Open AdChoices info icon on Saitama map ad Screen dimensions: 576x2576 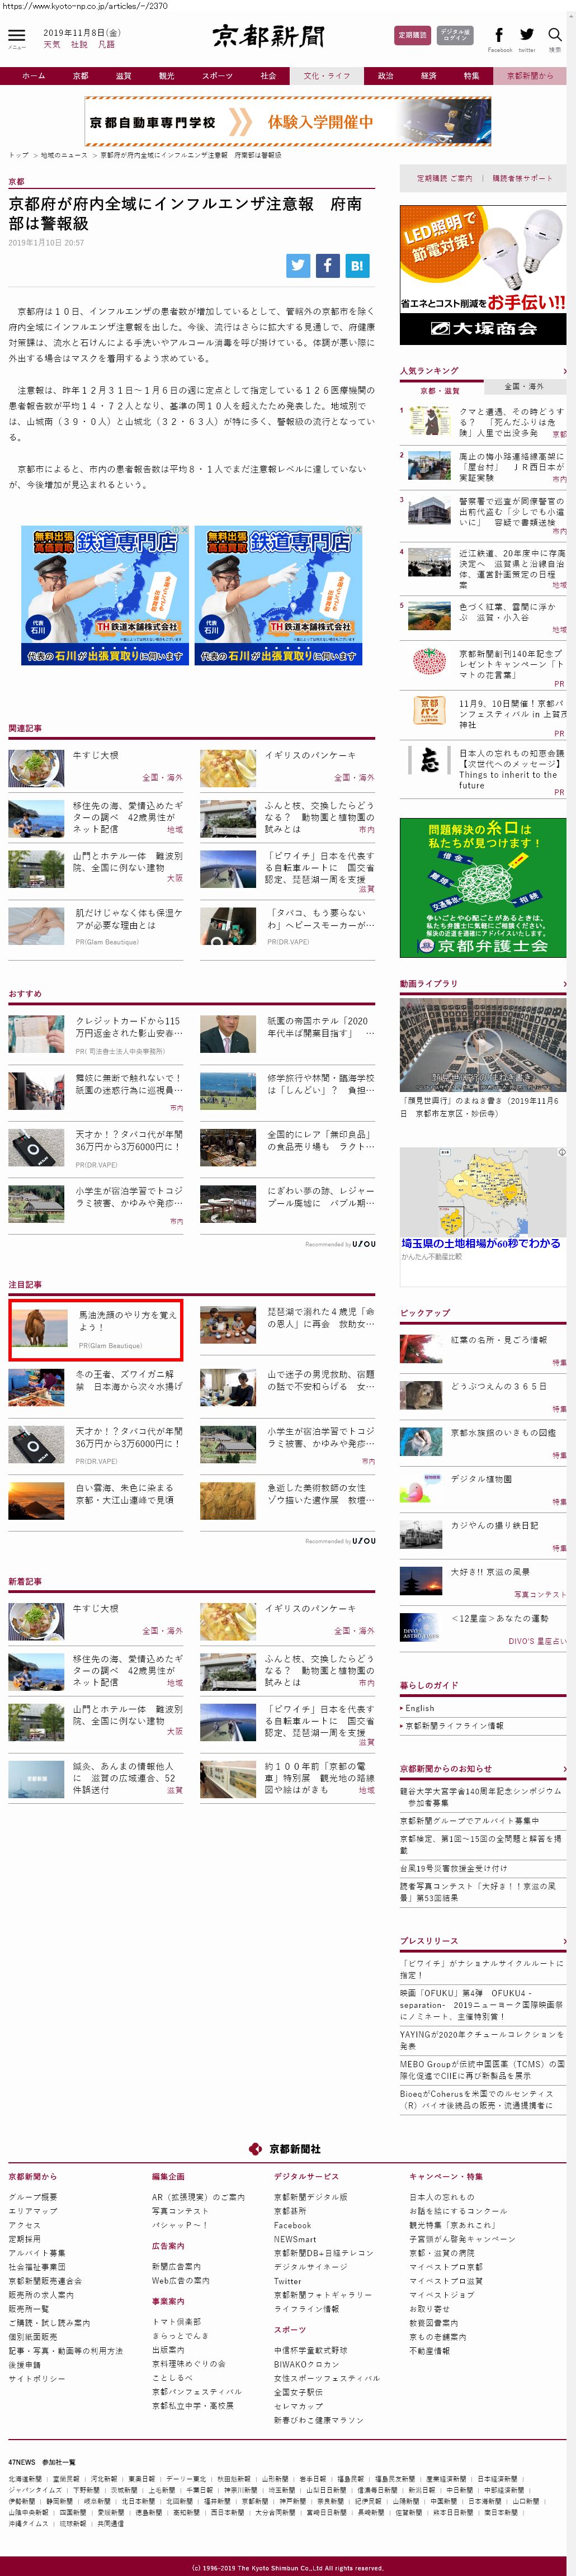click(x=561, y=1152)
